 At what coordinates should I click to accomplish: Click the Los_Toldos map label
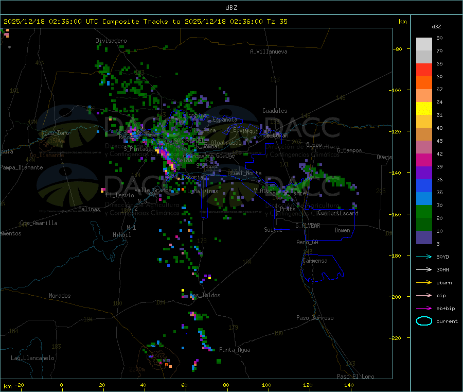[x=205, y=295]
